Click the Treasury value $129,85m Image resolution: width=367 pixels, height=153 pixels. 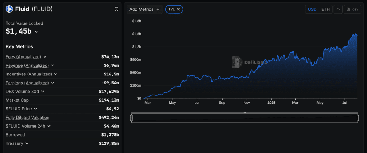tap(109, 143)
